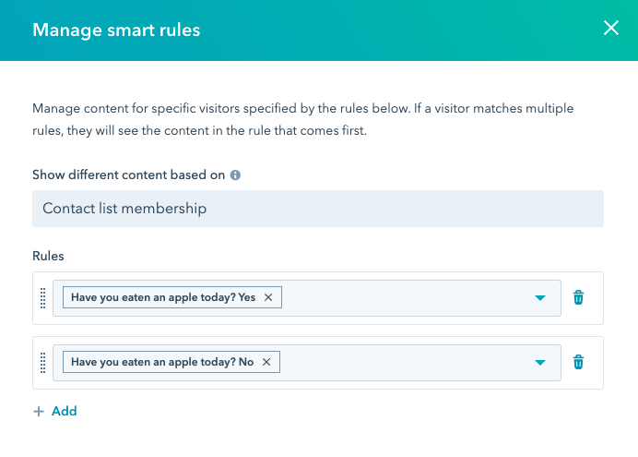Remove the 'Have you eaten an apple today? No' tag
This screenshot has width=638, height=457.
(266, 362)
